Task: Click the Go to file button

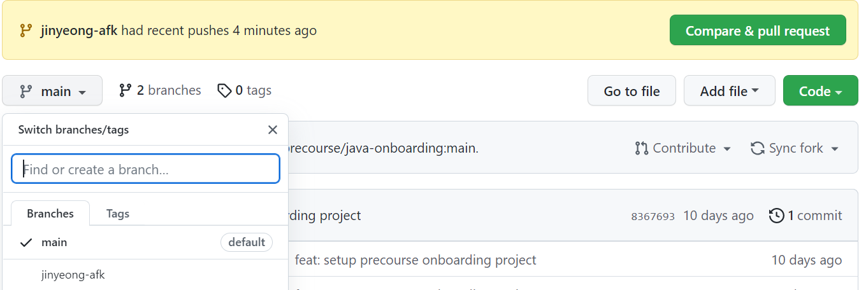Action: point(632,91)
